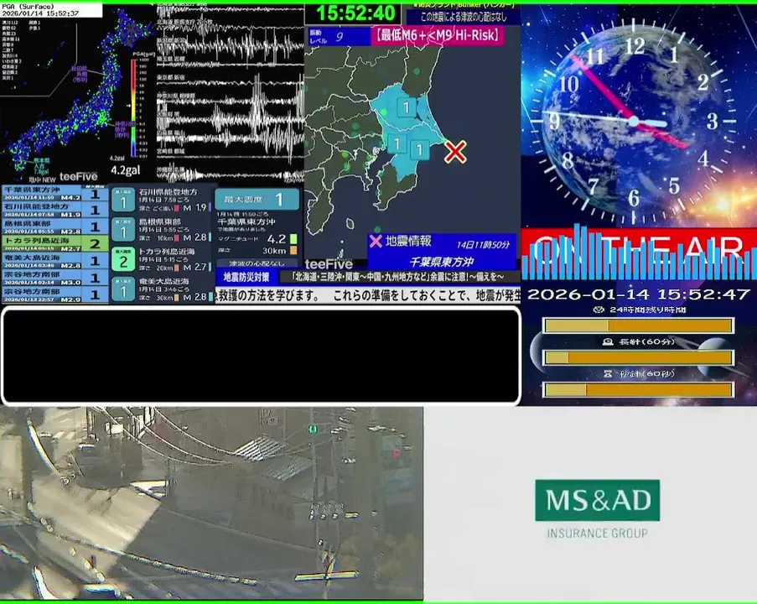Click the 宮崎県 都城 waveform label

point(170,151)
